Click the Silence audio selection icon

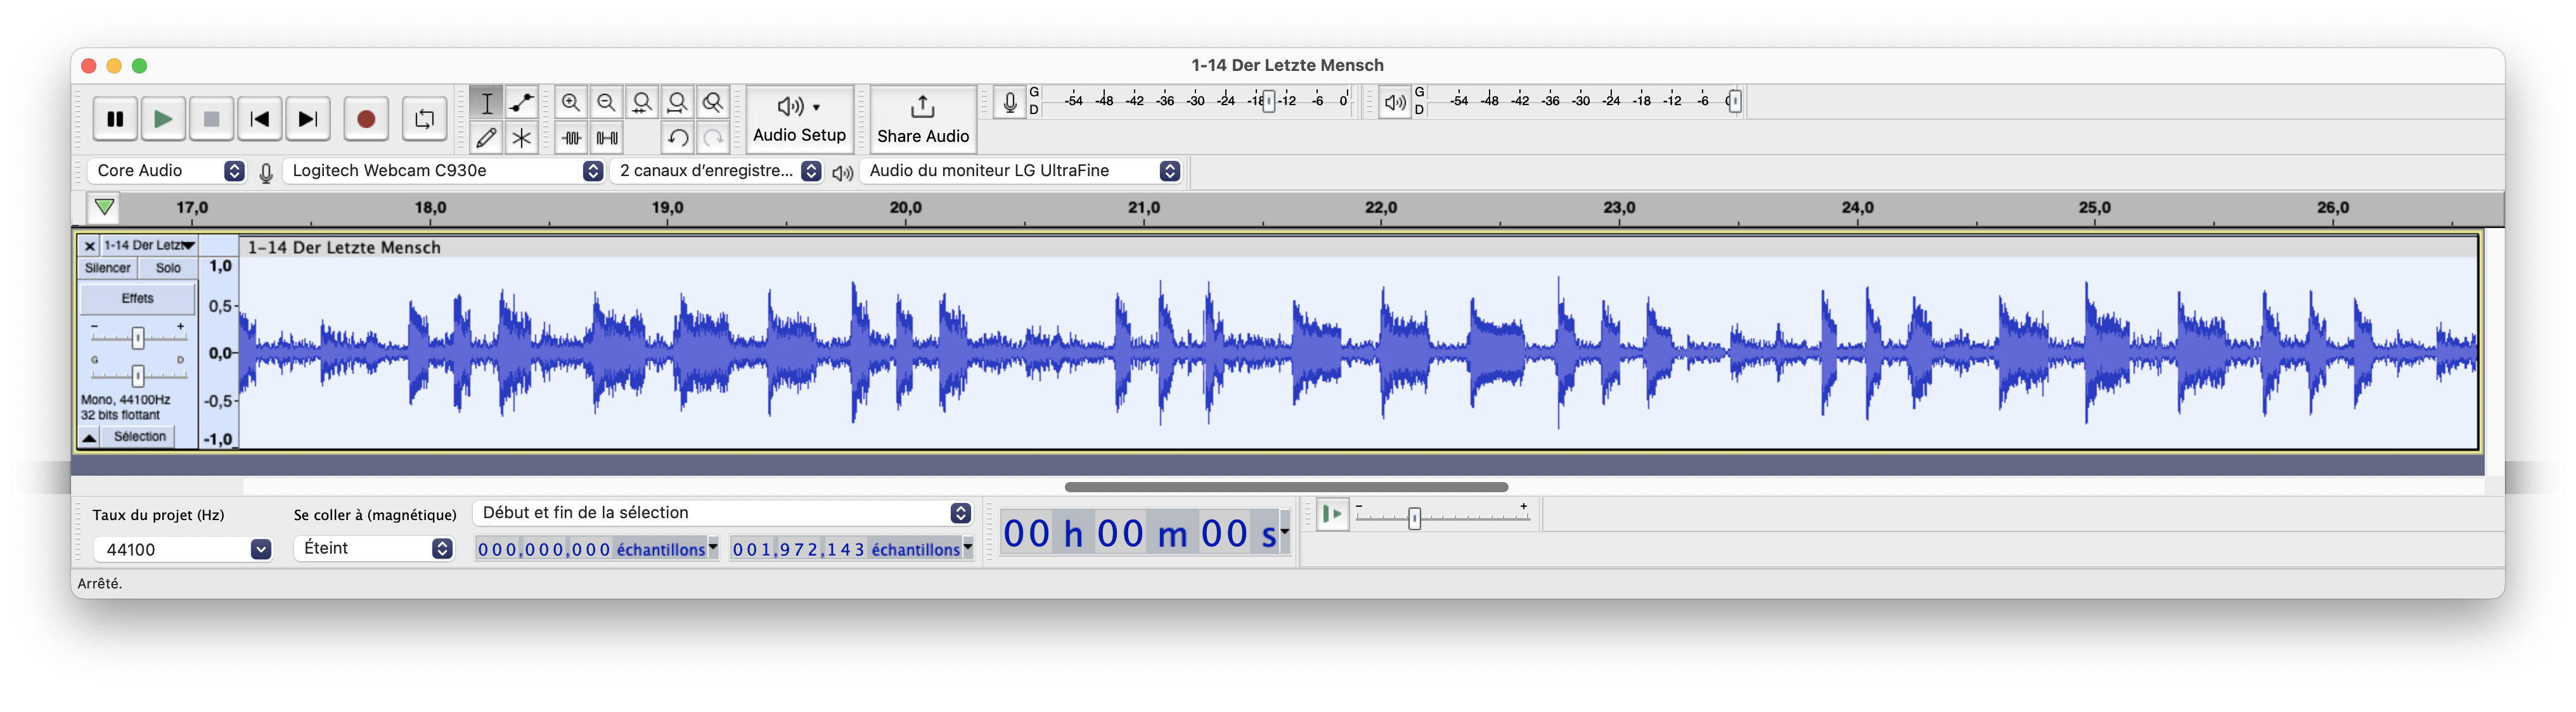[607, 138]
